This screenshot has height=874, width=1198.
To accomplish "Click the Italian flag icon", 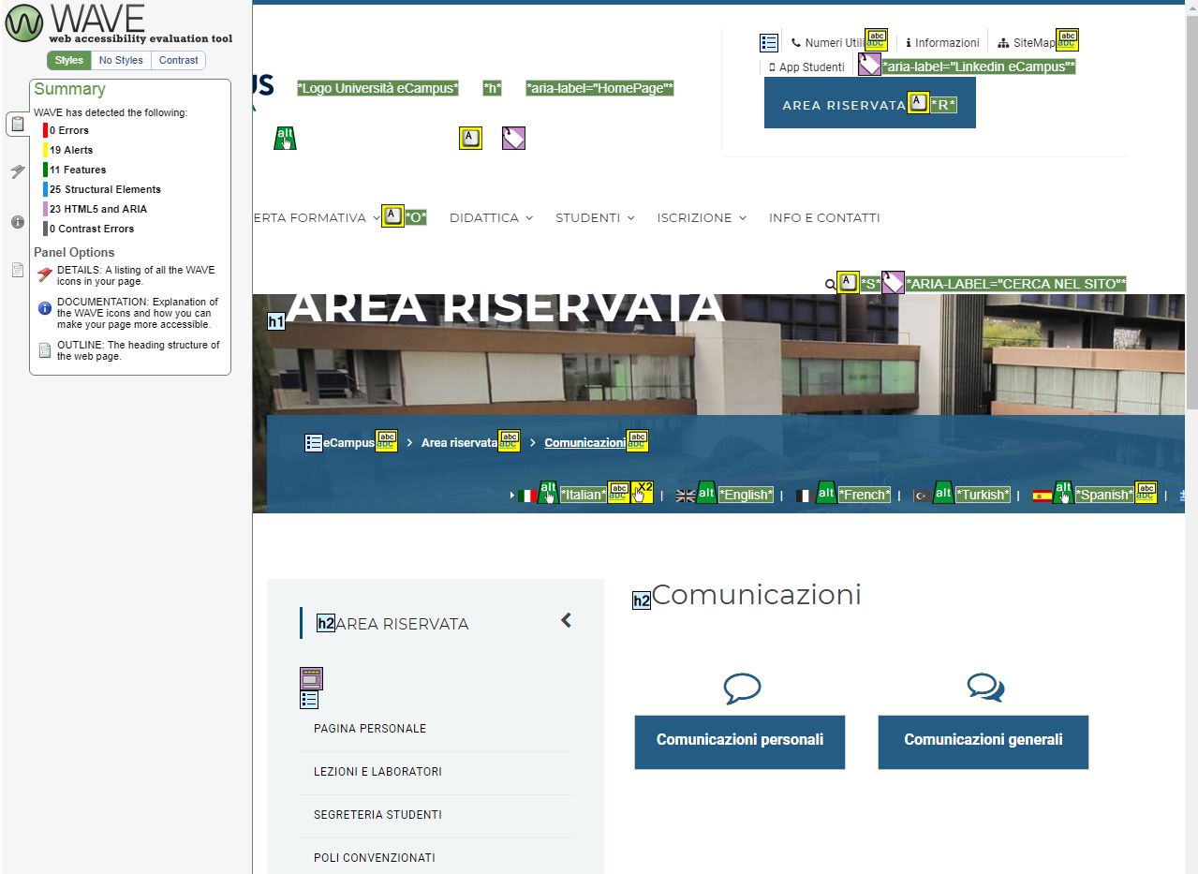I will pyautogui.click(x=527, y=496).
